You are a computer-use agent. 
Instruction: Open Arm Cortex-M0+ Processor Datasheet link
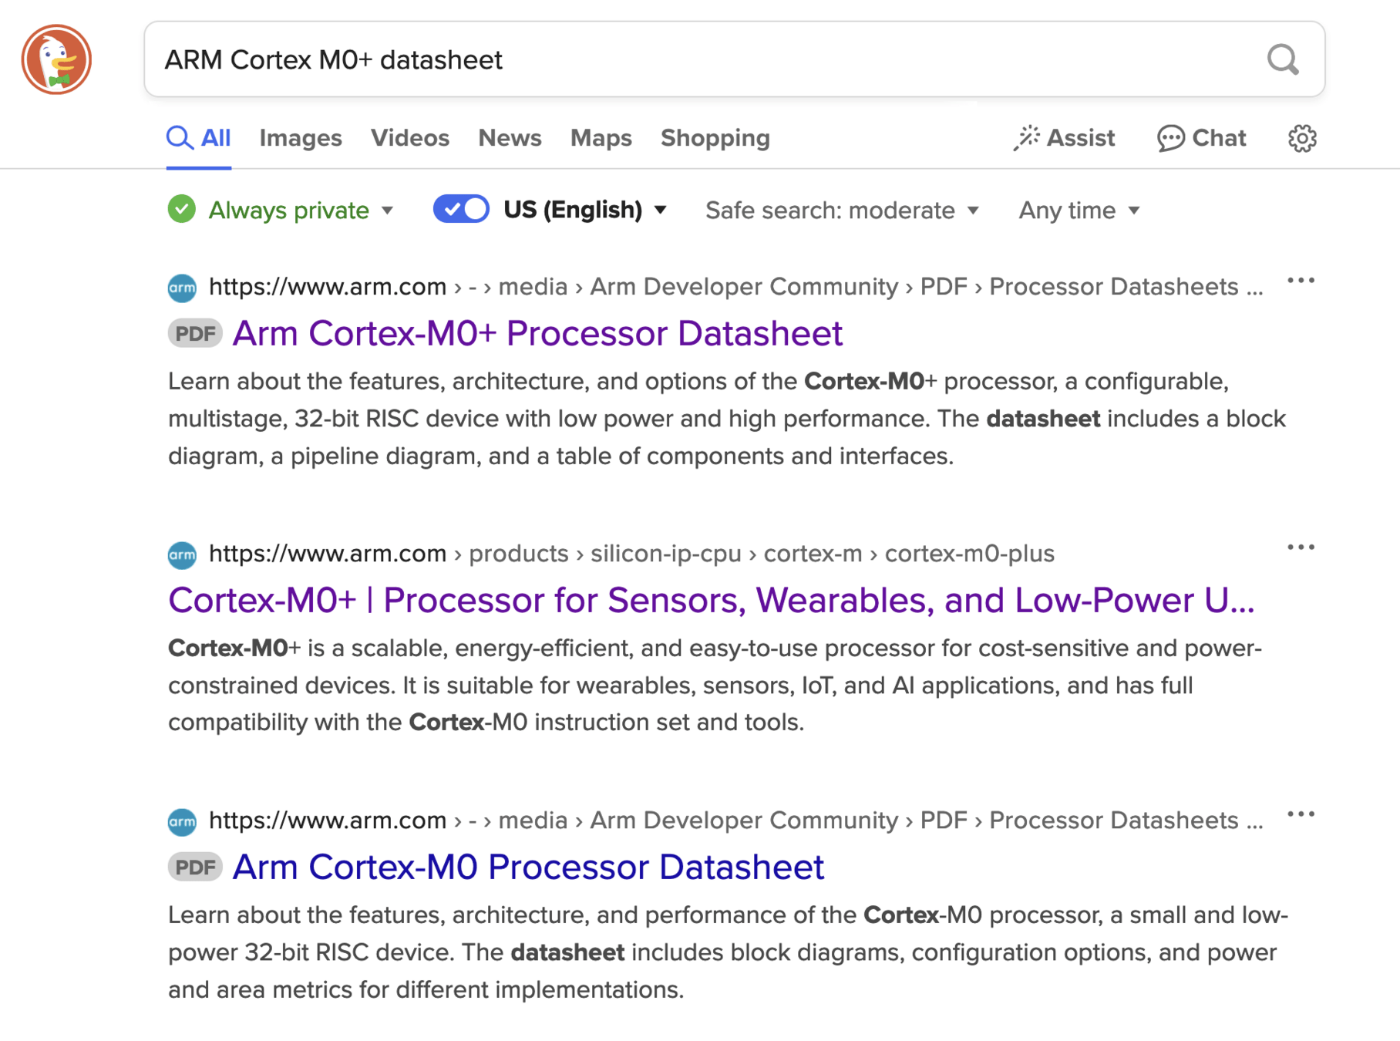(537, 333)
